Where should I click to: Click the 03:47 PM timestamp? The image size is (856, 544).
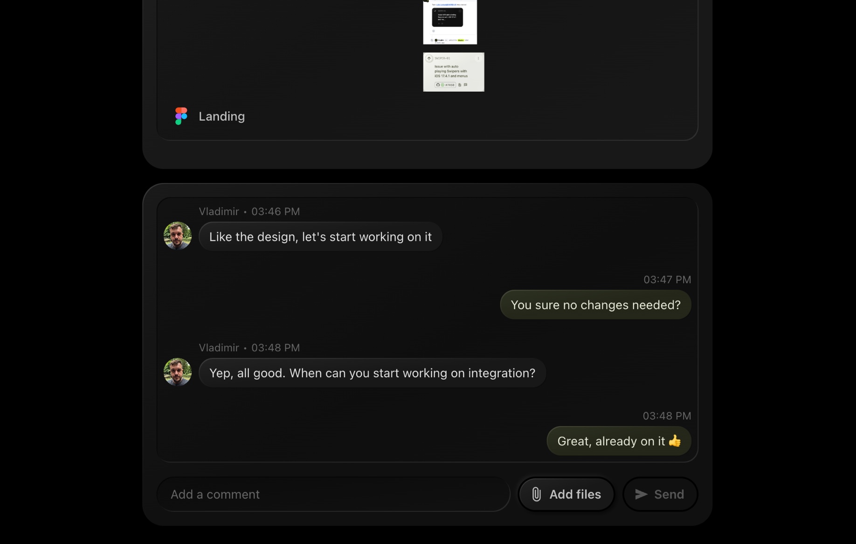click(x=667, y=279)
